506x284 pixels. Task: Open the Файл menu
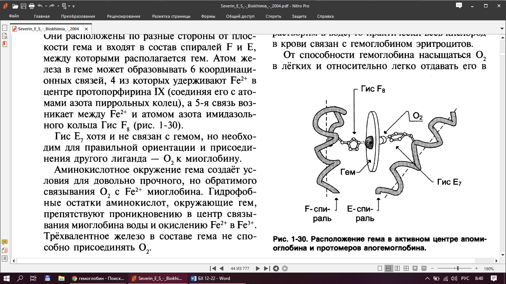point(14,16)
